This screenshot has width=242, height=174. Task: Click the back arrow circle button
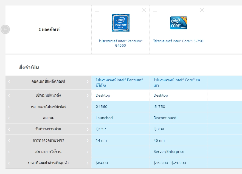click(x=5, y=29)
